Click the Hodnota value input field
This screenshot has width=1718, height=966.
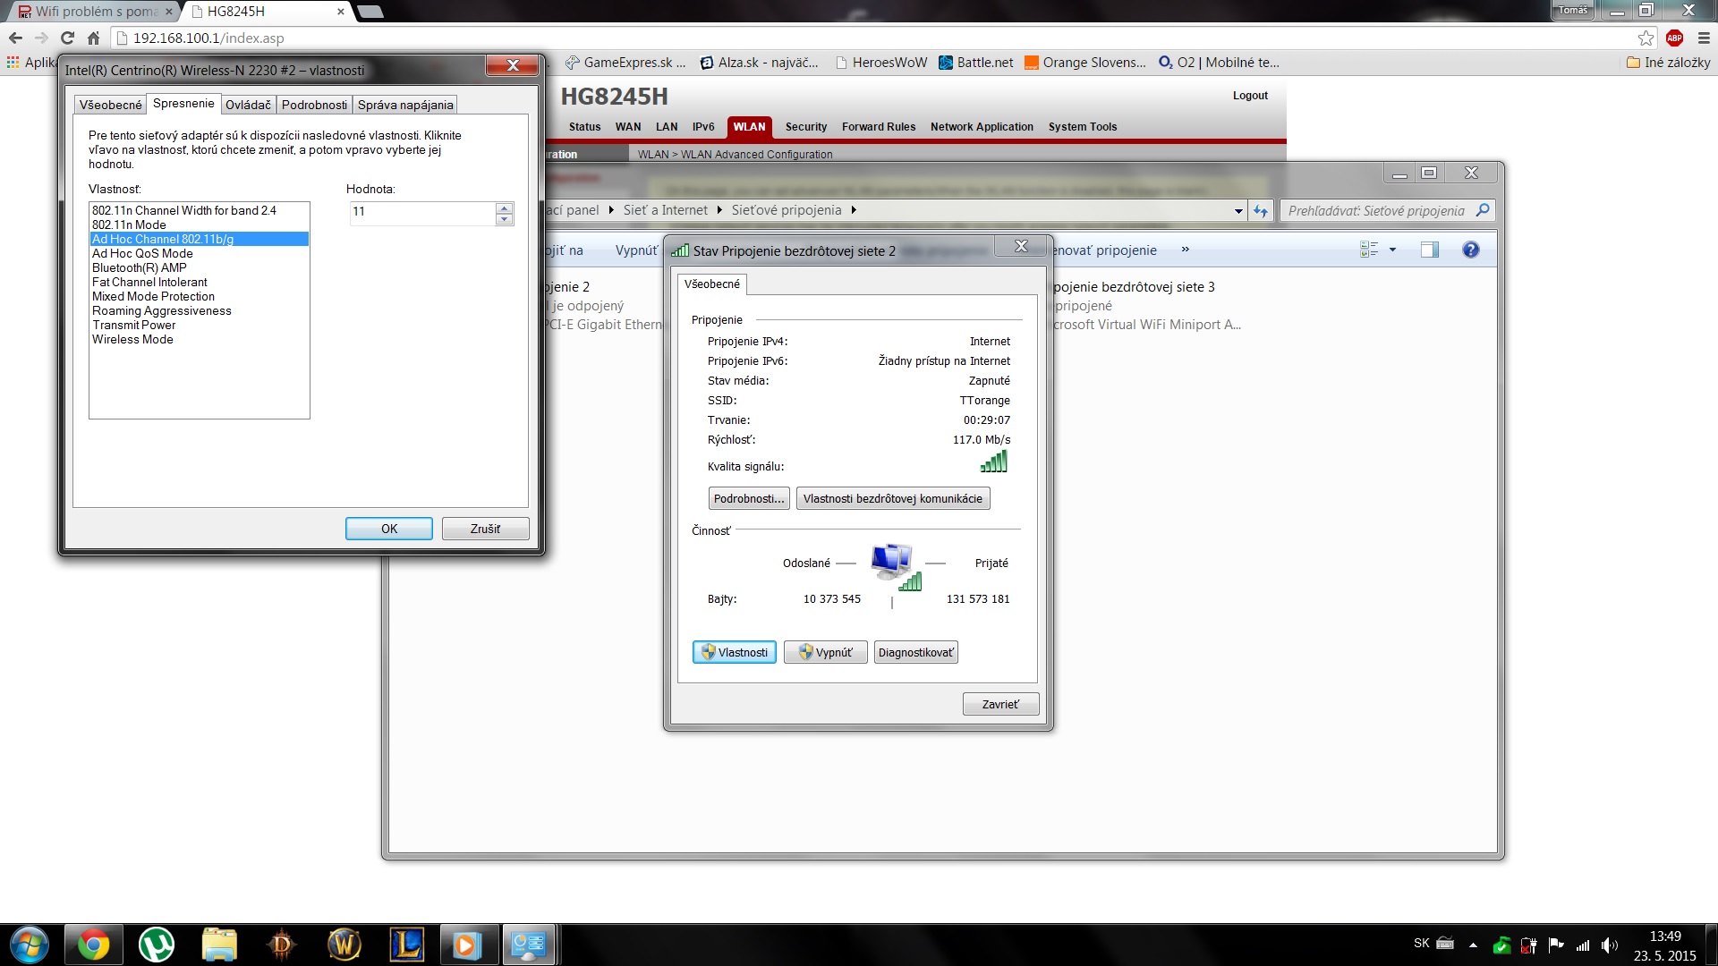(x=421, y=212)
